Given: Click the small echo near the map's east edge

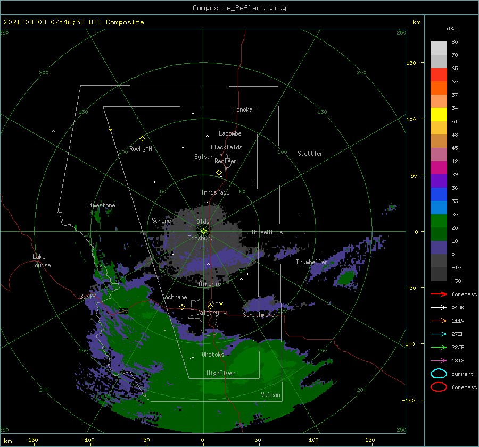Looking at the screenshot, I should 391,208.
